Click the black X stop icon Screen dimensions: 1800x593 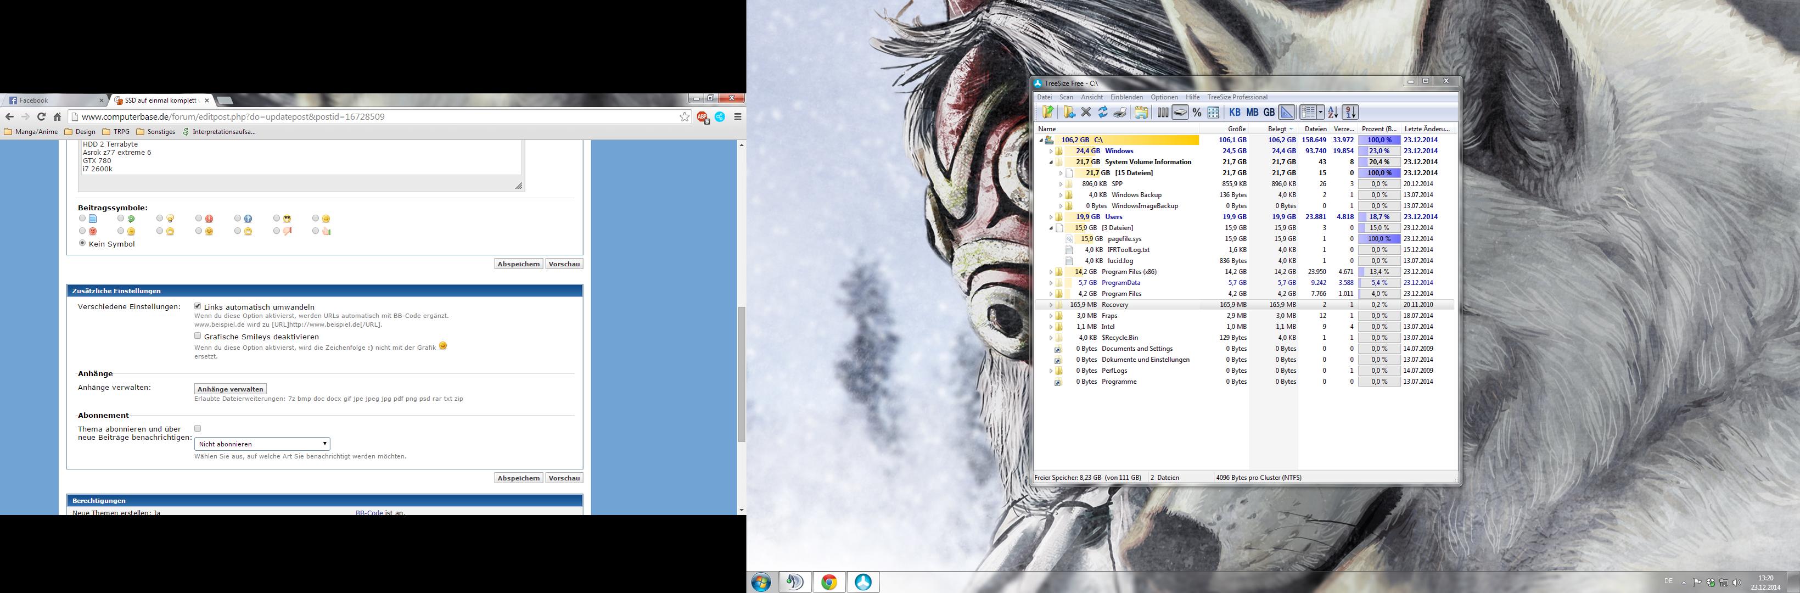(x=1086, y=113)
